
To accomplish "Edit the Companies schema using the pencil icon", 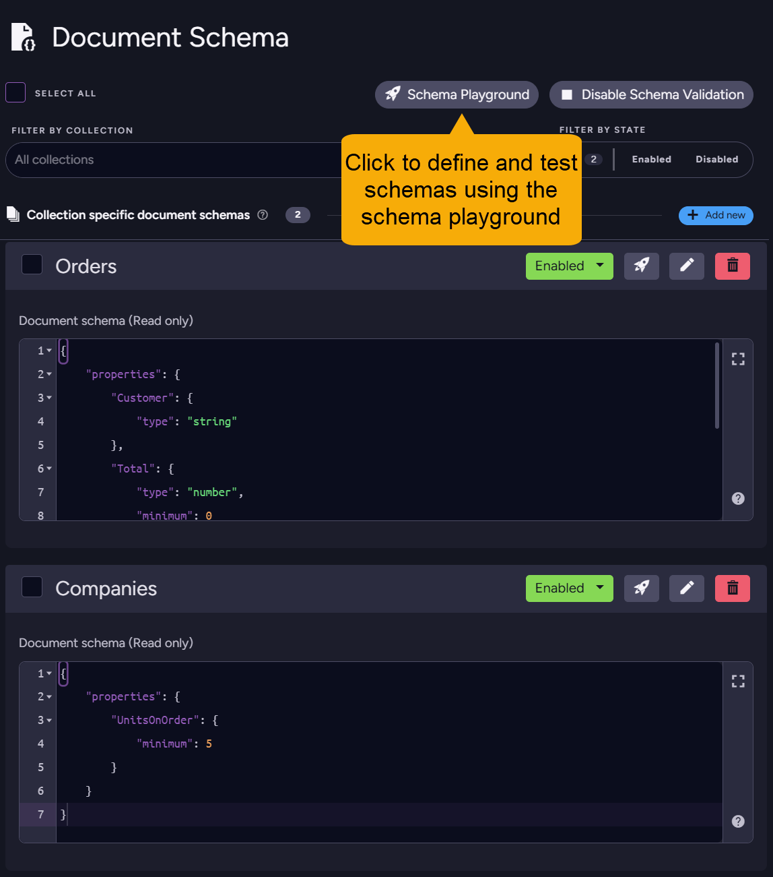I will tap(686, 588).
